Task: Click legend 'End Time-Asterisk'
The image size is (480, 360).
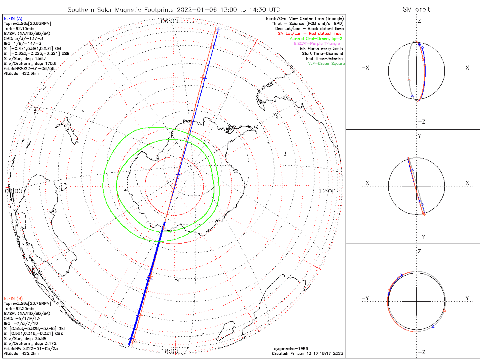Action: coord(324,58)
